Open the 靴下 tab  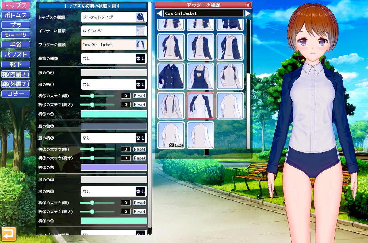coord(16,64)
